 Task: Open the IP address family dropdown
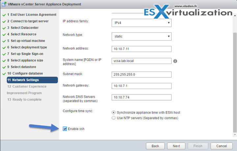142,23
